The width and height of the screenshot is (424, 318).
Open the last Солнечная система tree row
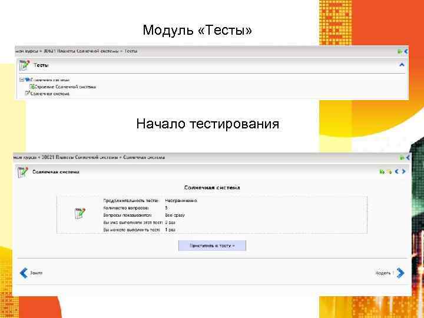pyautogui.click(x=50, y=94)
